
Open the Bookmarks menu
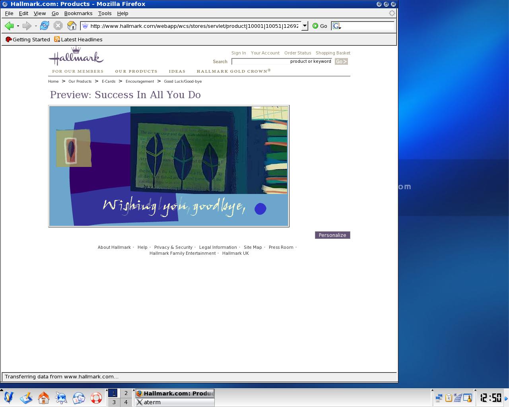[78, 13]
